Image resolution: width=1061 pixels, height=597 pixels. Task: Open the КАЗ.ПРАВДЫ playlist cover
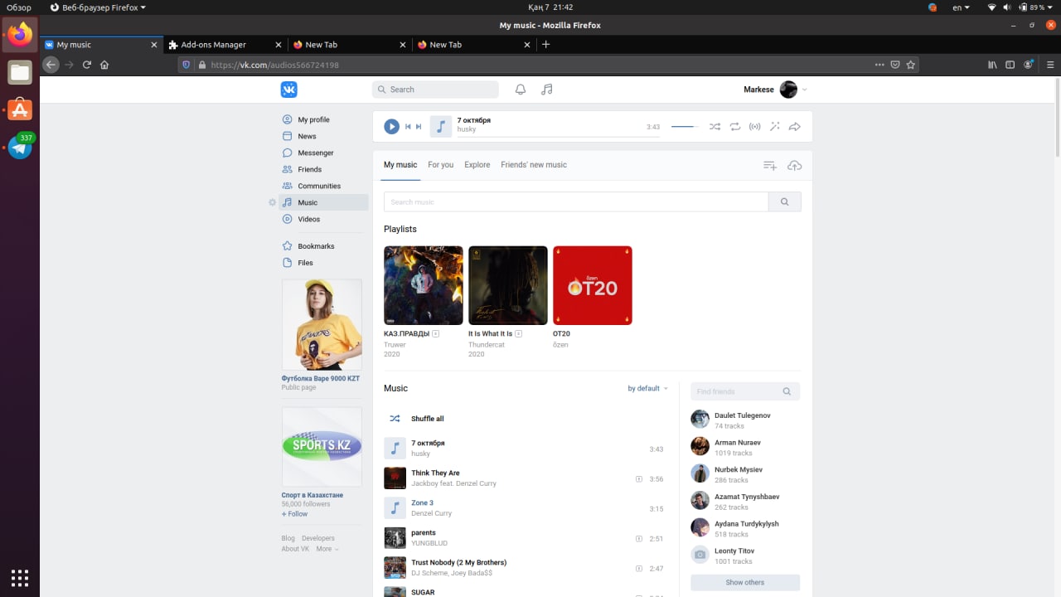(424, 285)
